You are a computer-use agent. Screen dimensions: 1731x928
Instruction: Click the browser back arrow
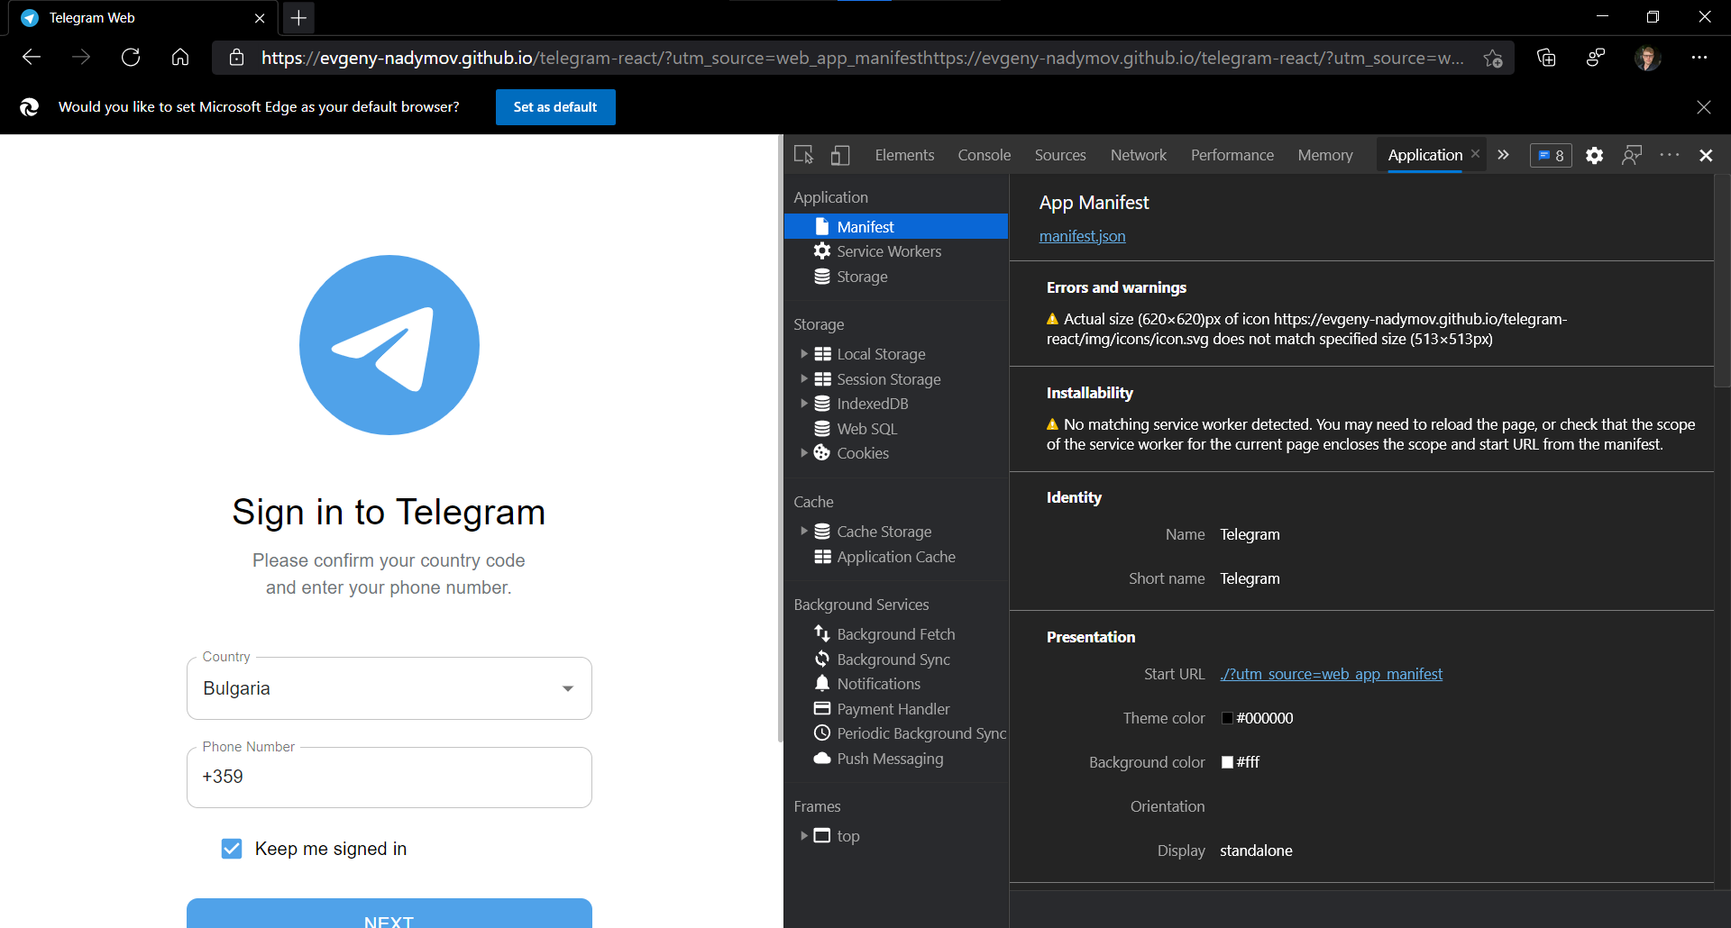click(x=32, y=58)
